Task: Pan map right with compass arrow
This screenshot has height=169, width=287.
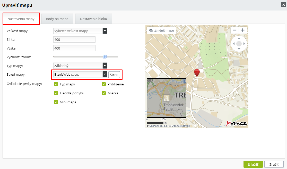Action: [244, 44]
